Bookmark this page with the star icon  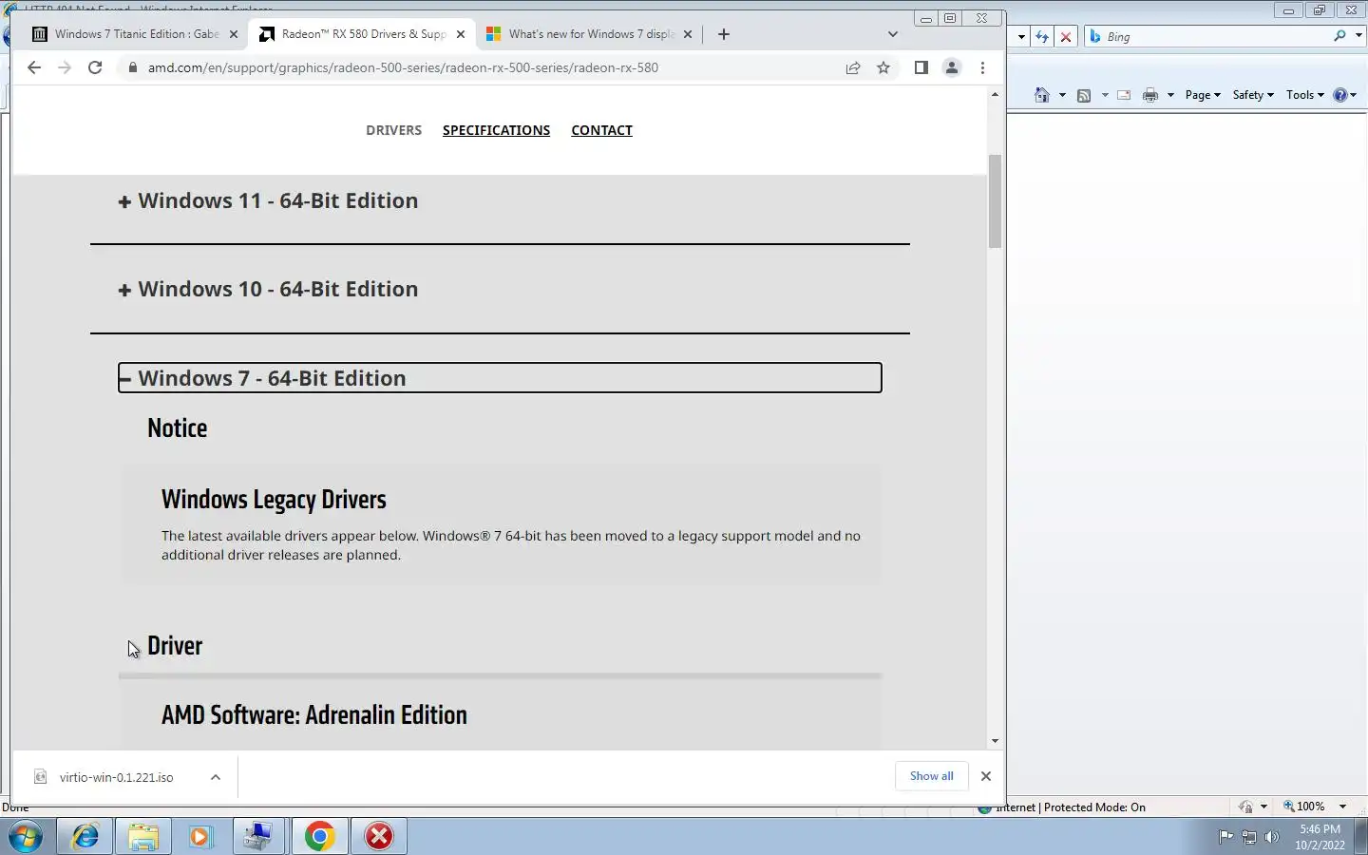tap(883, 67)
